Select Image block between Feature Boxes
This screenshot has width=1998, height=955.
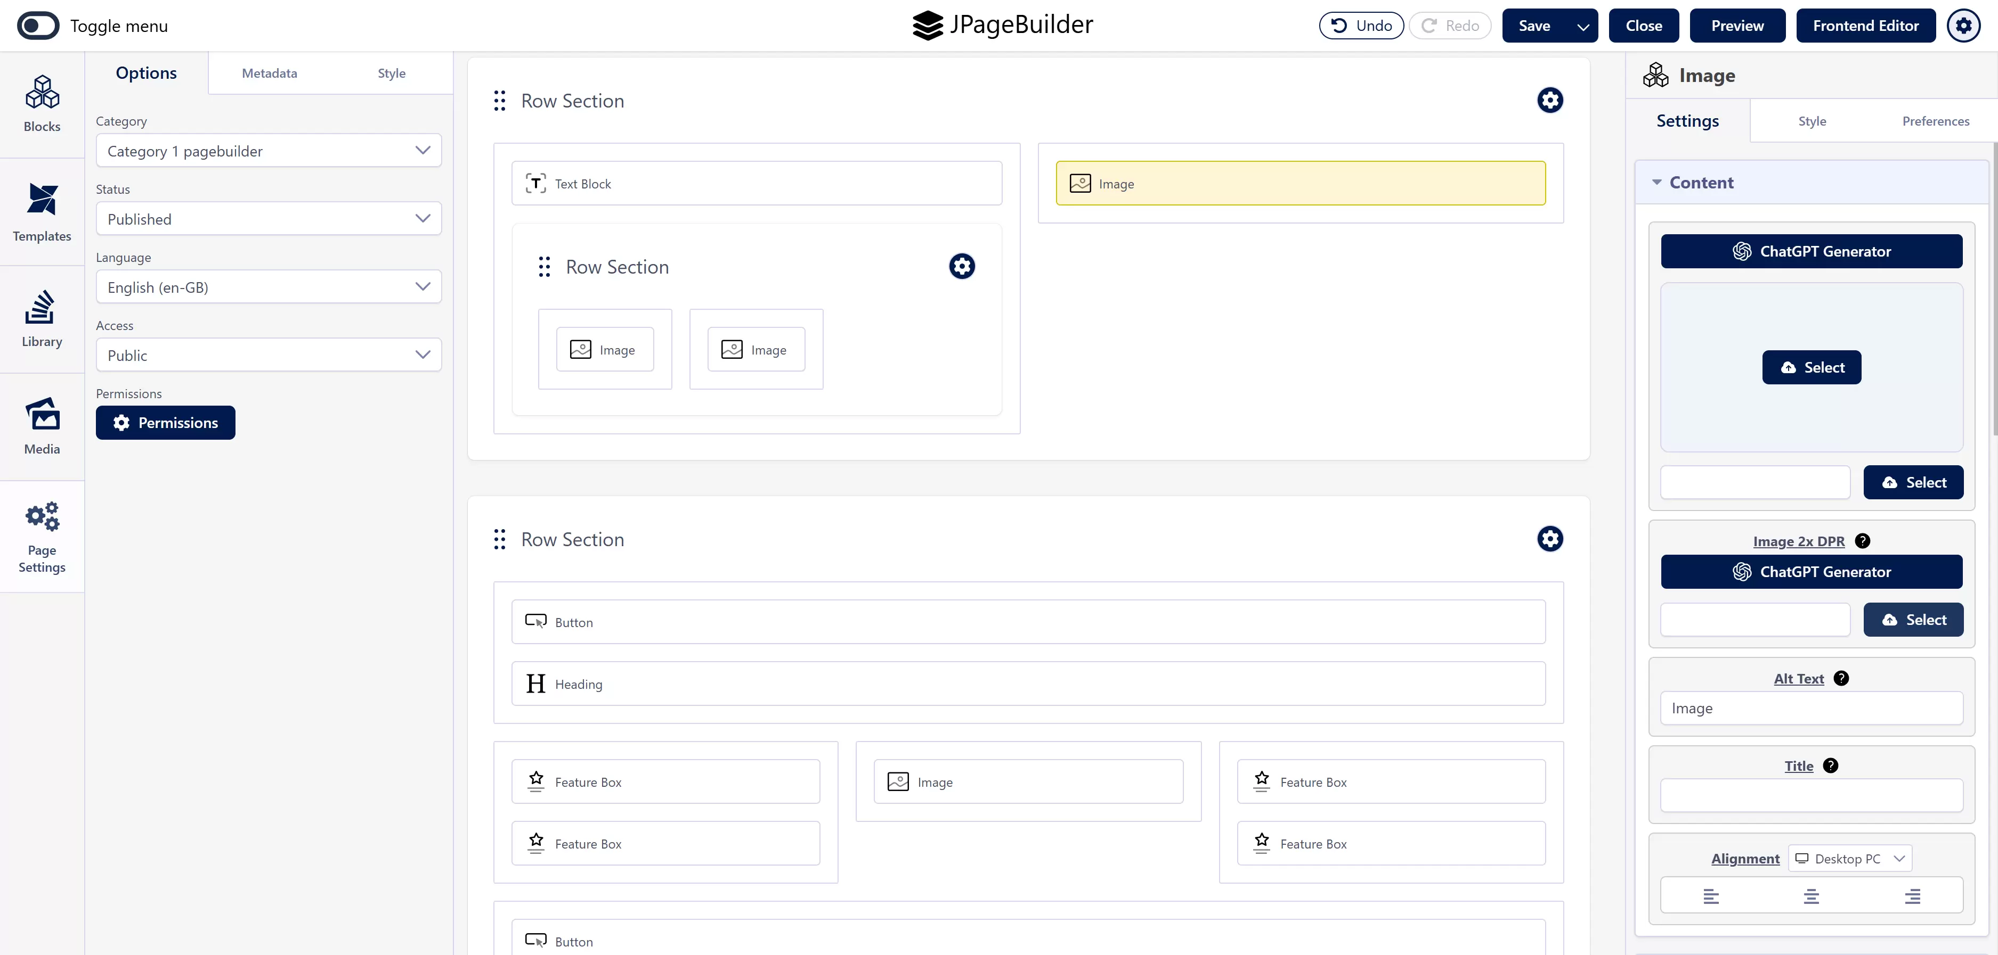click(x=1028, y=781)
